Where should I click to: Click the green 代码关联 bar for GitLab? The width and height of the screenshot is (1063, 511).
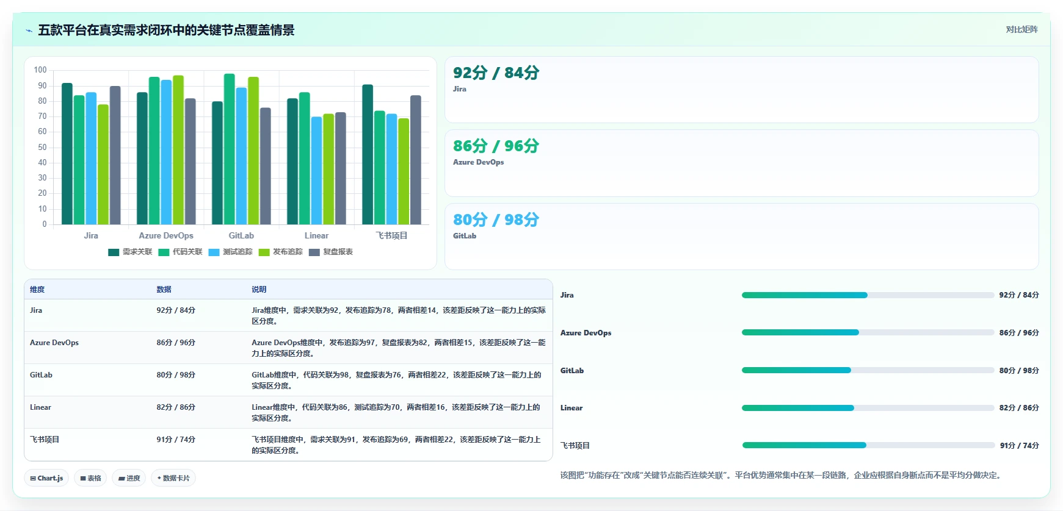pyautogui.click(x=230, y=149)
